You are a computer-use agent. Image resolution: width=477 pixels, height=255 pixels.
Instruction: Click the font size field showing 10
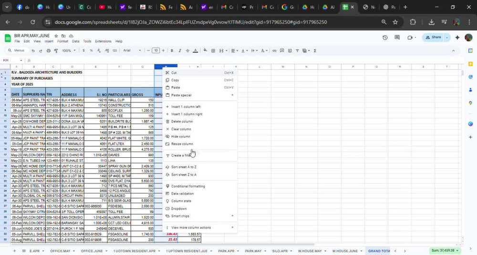156,51
